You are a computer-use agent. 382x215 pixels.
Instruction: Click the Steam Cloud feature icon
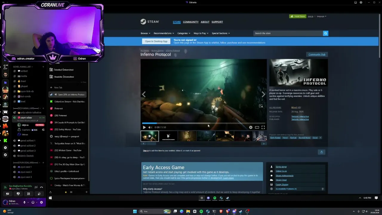tap(271, 180)
